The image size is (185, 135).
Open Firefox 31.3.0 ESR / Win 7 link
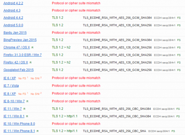(23, 55)
